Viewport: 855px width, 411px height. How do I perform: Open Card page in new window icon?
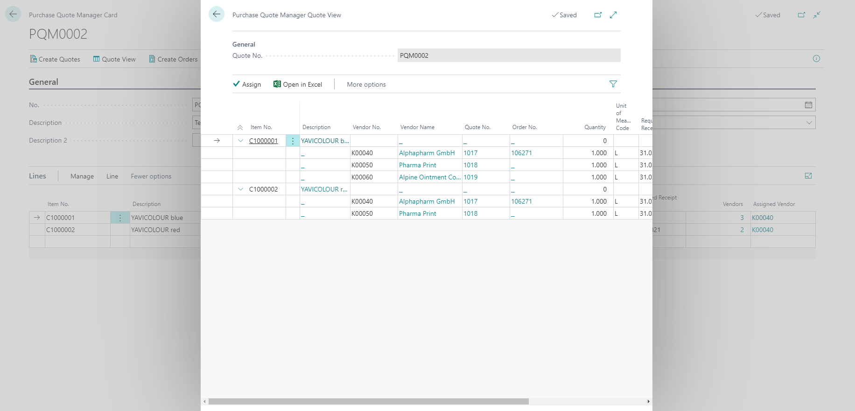(x=801, y=15)
